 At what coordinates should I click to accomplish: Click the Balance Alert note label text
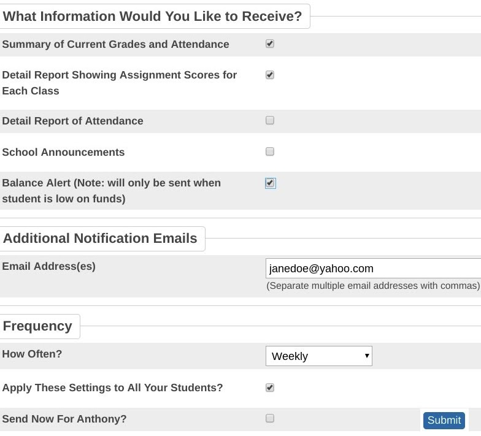point(112,191)
